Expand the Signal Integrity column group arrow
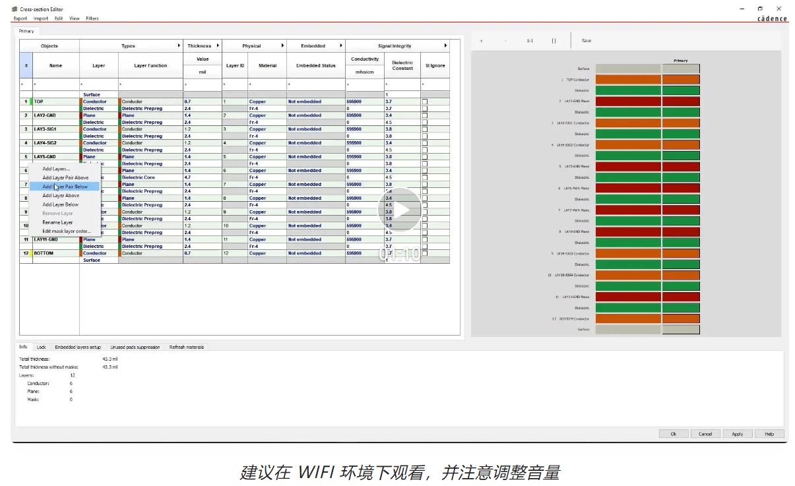Image resolution: width=795 pixels, height=486 pixels. (x=445, y=46)
